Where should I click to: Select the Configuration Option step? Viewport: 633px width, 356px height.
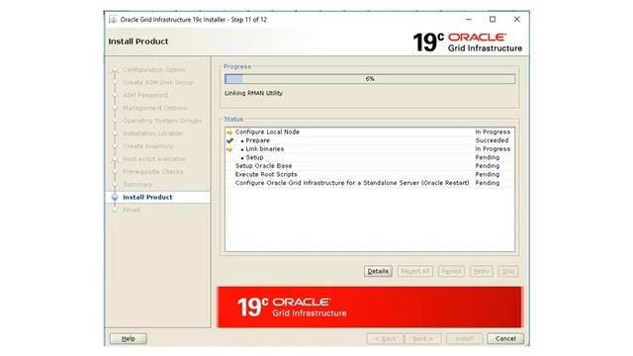coord(154,70)
